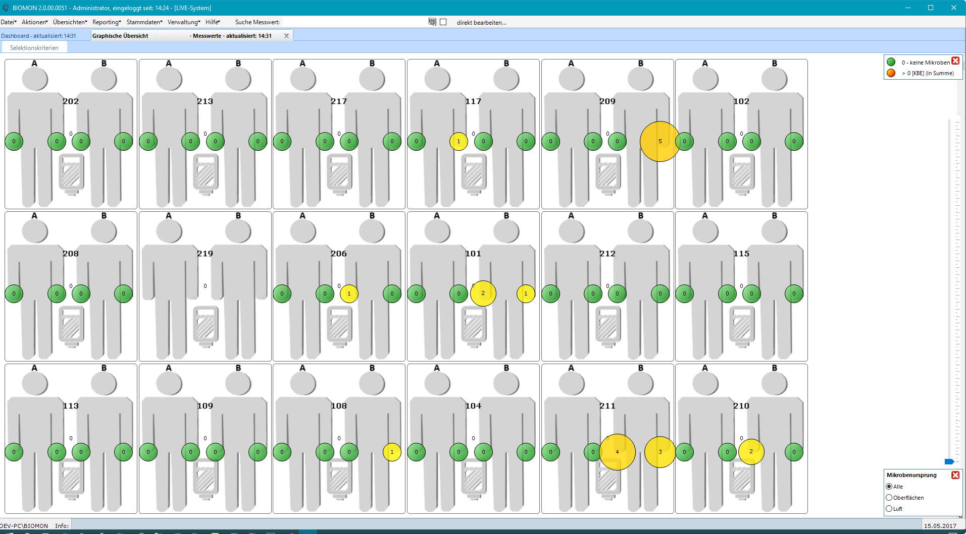Click the air sampler device icon in room 104

[x=474, y=479]
